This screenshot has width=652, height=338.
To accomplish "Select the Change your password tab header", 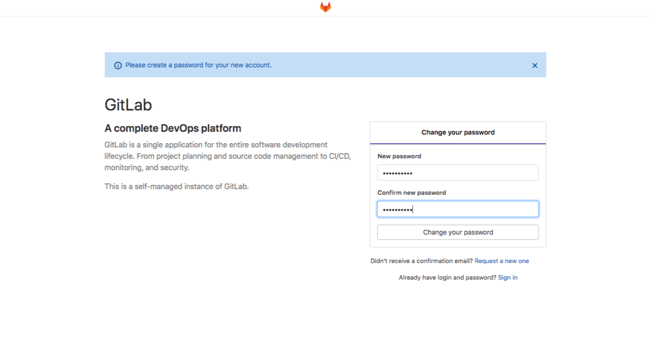I will [x=458, y=133].
